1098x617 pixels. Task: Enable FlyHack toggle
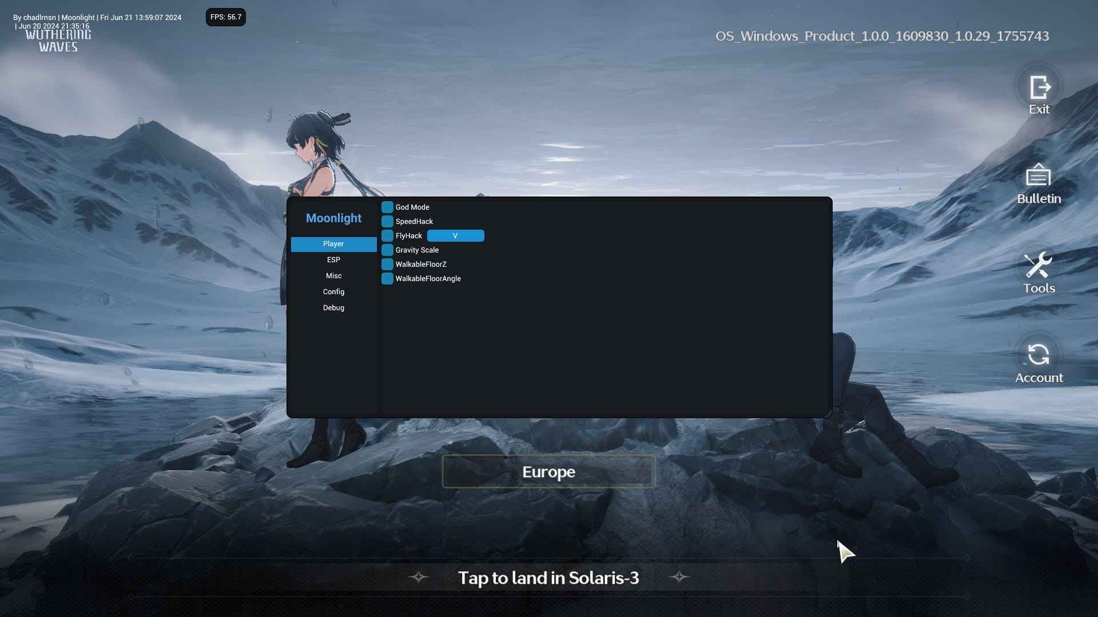387,235
